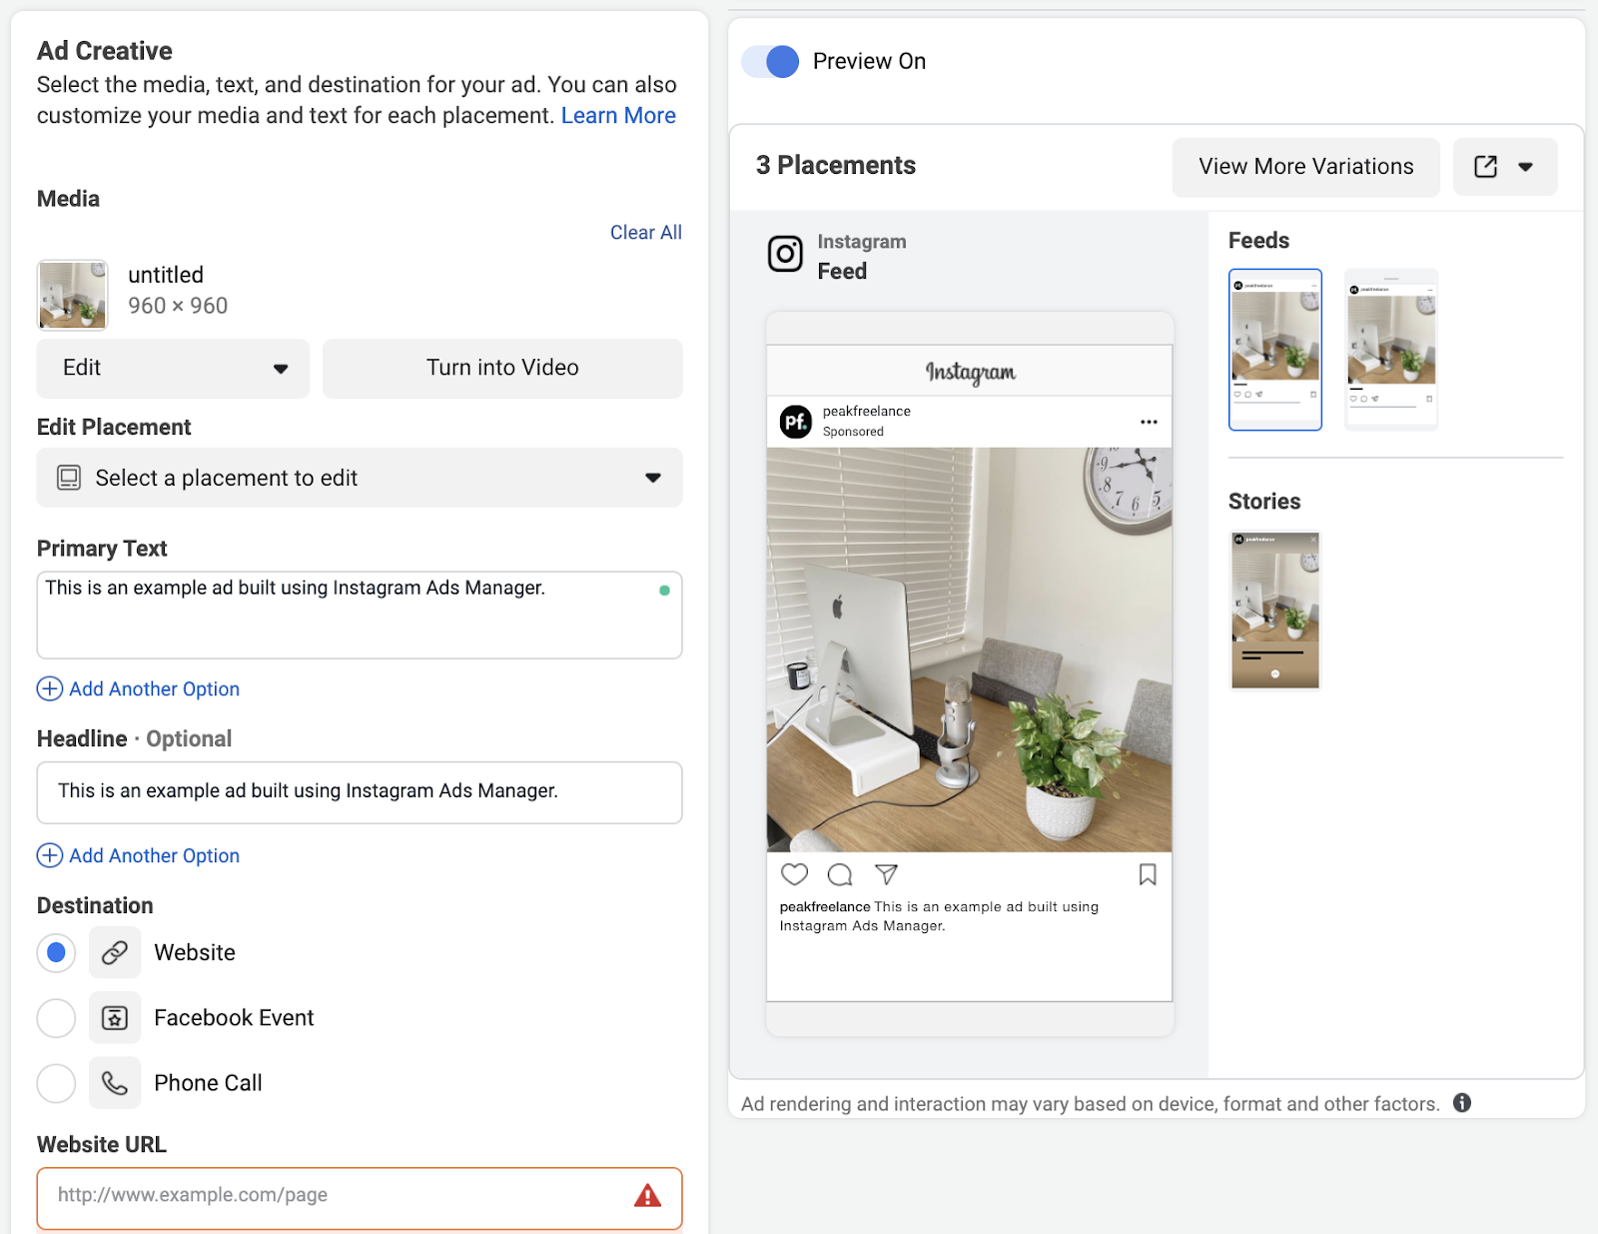Open the ellipsis menu on the sponsored post

coord(1149,421)
